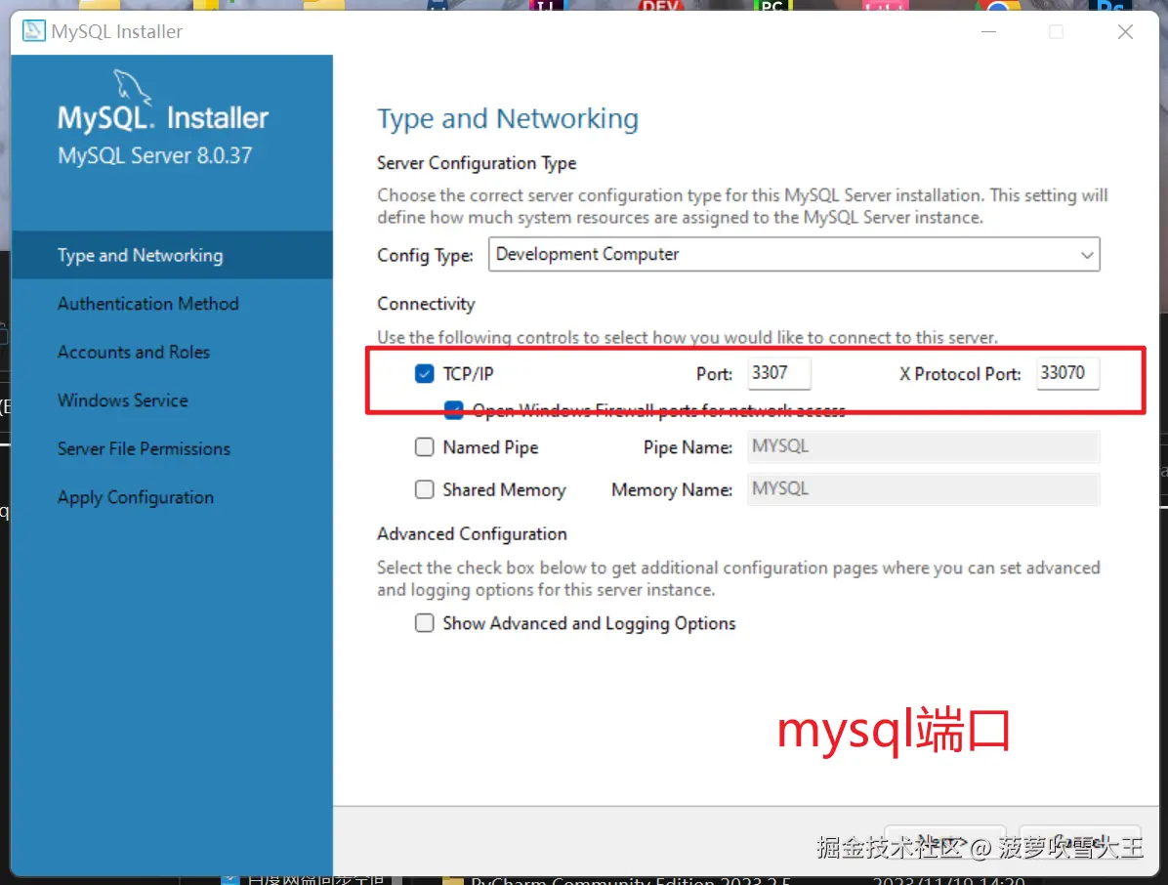Image resolution: width=1168 pixels, height=885 pixels.
Task: Click the Config Type label
Action: pyautogui.click(x=426, y=256)
